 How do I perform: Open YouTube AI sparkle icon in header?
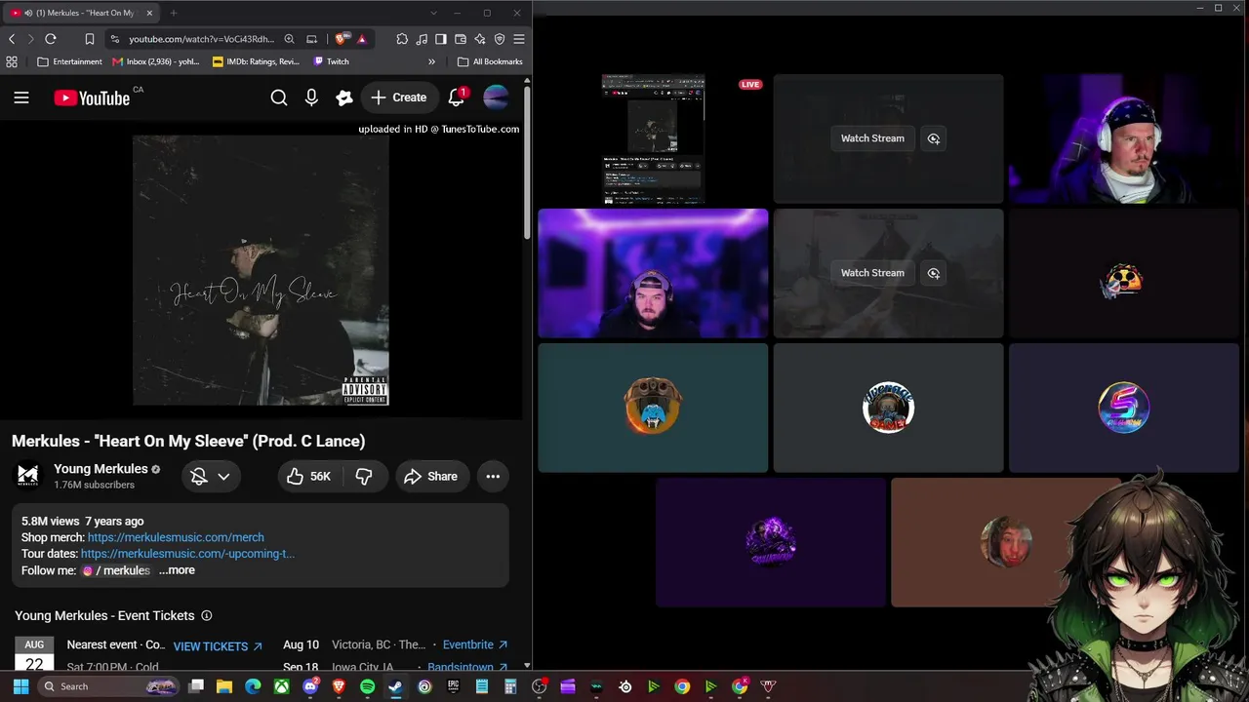pyautogui.click(x=344, y=97)
